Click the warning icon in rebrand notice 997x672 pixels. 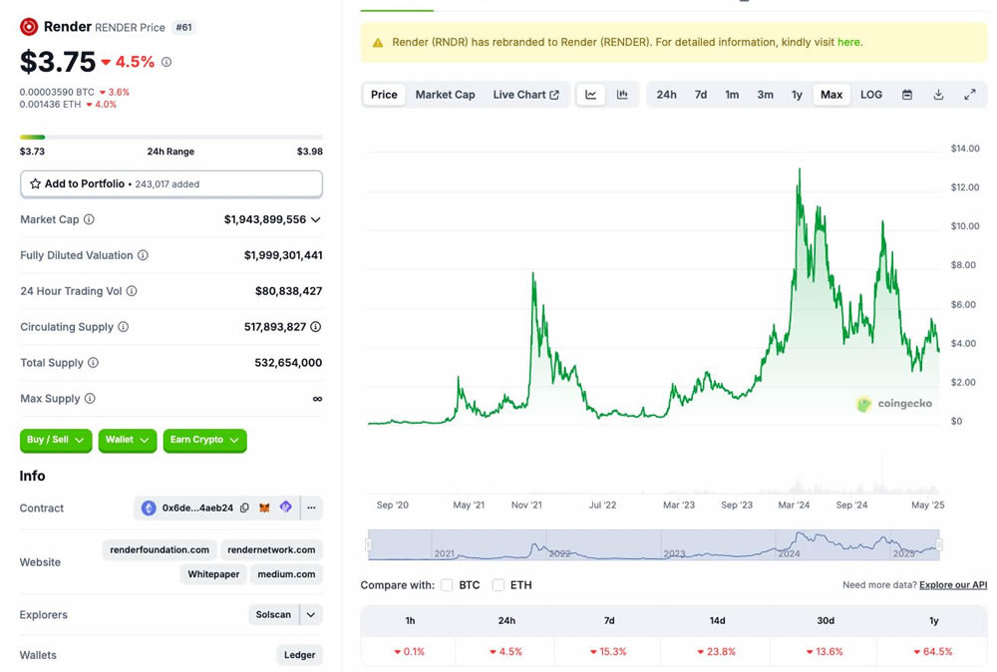click(x=378, y=43)
